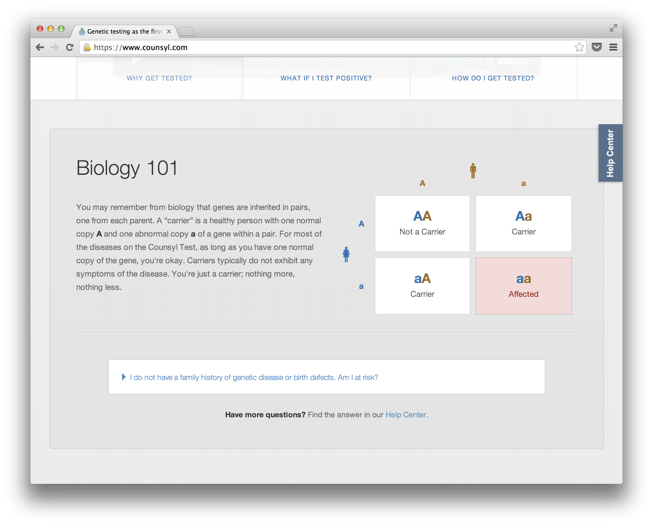
Task: Open a new tab with the new tab button
Action: click(187, 31)
